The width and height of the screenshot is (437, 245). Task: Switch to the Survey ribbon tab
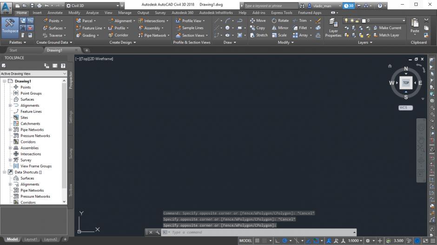160,13
